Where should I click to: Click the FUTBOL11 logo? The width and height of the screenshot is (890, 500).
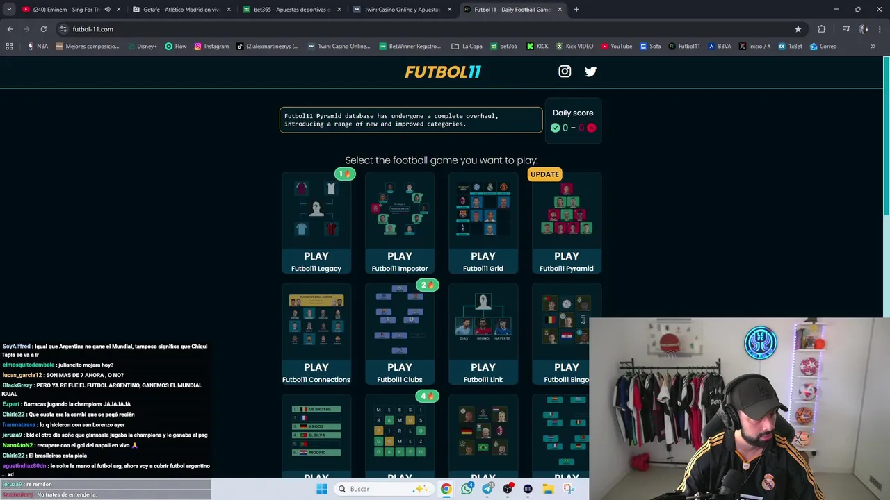pos(443,72)
